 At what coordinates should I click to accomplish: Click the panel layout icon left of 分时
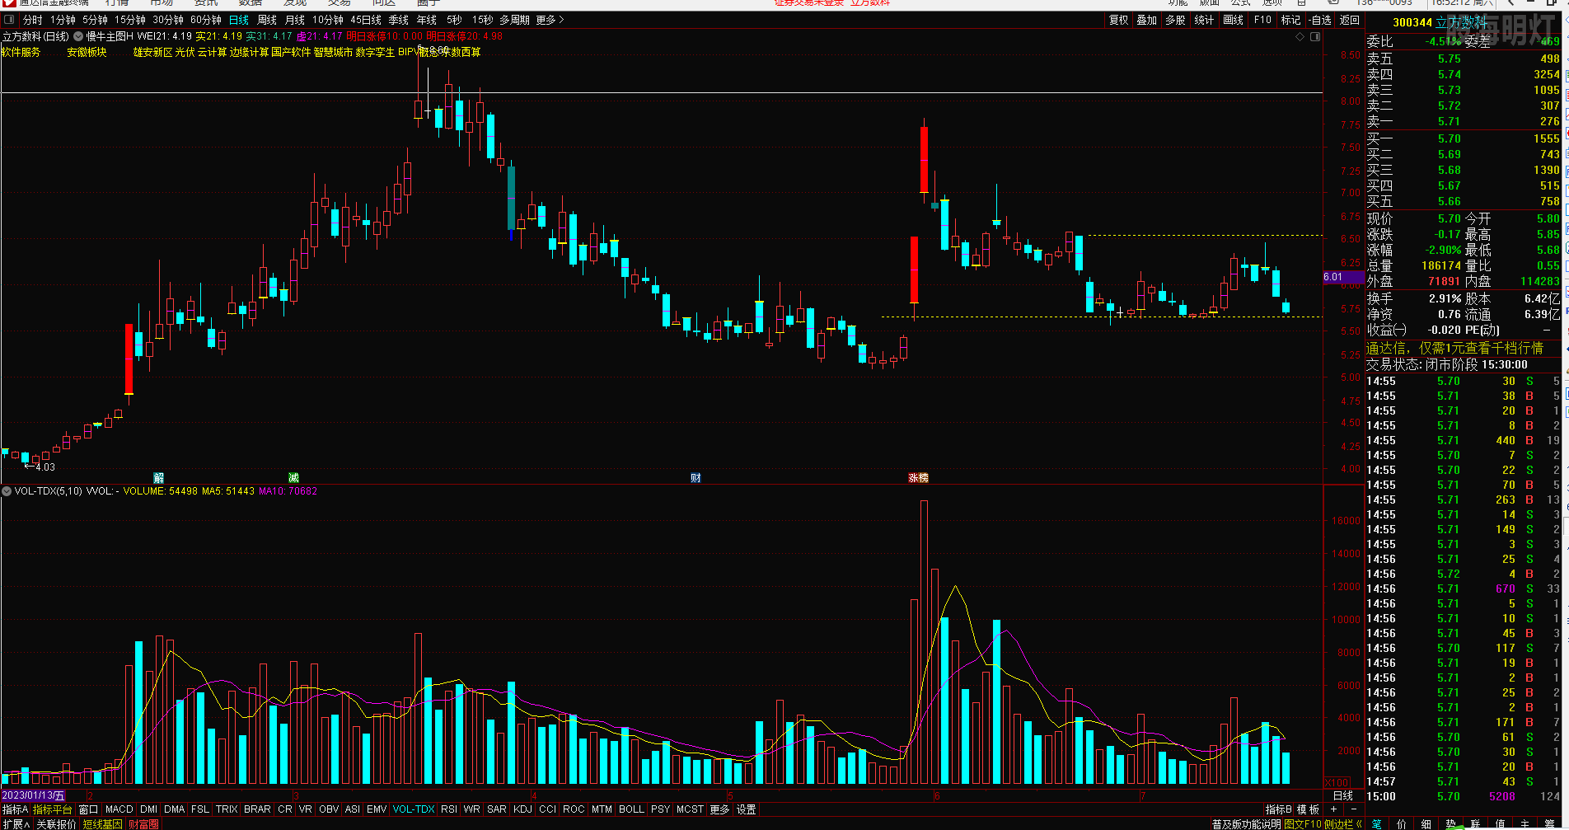click(10, 20)
